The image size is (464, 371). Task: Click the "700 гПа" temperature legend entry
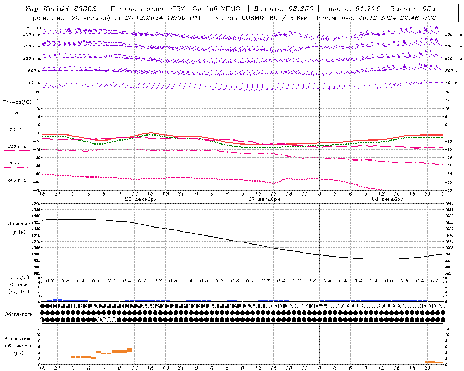[17, 163]
